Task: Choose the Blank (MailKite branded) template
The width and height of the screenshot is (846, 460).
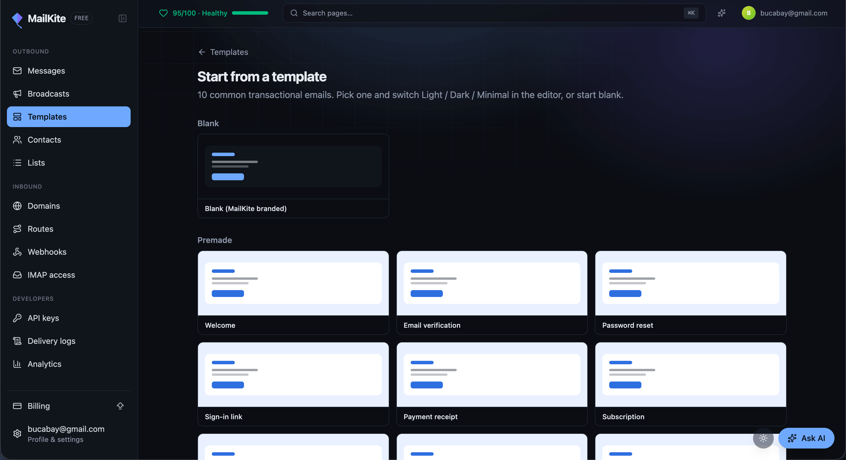Action: [293, 176]
